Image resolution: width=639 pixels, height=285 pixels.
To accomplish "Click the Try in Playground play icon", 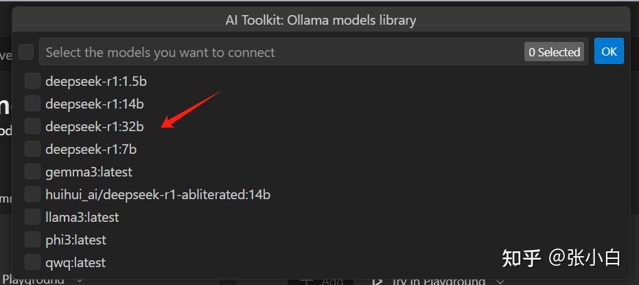I will [x=377, y=281].
